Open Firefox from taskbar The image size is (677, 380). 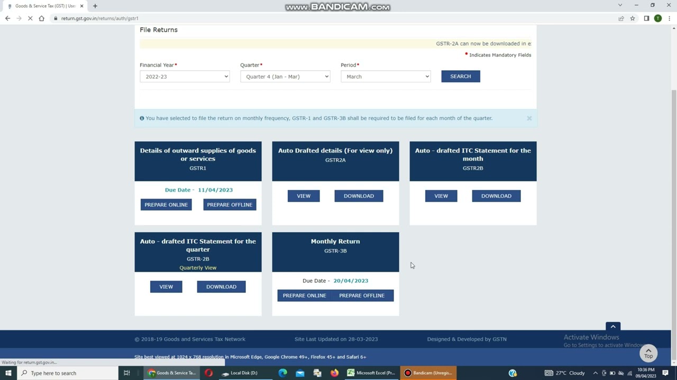pyautogui.click(x=334, y=373)
